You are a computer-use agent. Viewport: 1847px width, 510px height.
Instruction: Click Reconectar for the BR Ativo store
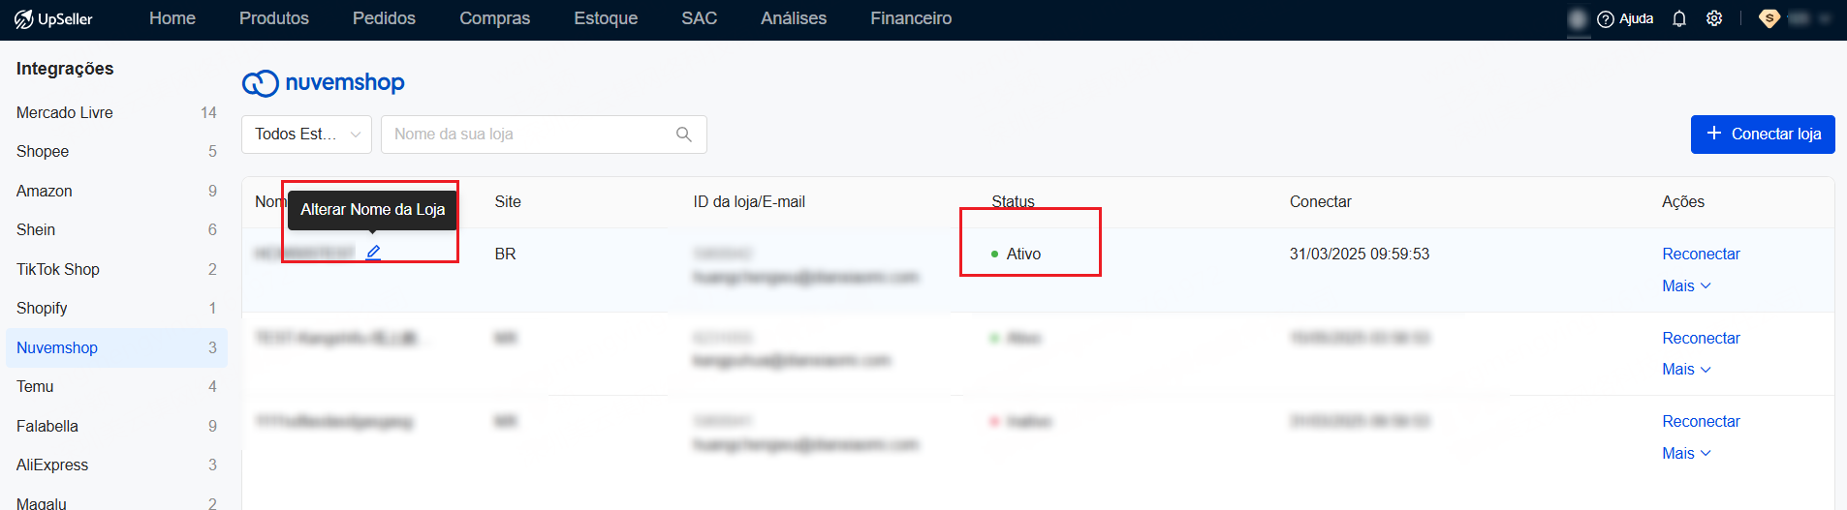(1701, 254)
